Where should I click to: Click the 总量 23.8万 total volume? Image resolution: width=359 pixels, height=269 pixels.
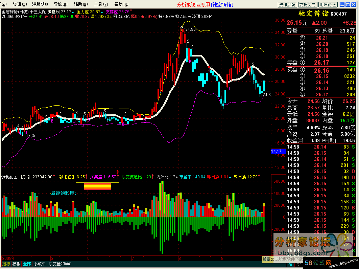pyautogui.click(x=348, y=31)
